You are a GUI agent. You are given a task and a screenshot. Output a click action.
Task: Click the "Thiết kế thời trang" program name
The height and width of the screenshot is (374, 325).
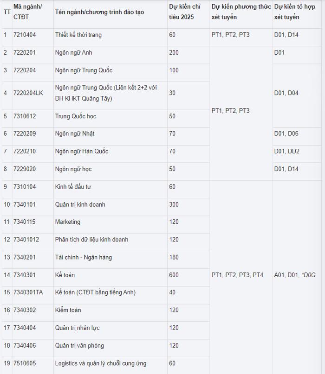coord(78,35)
